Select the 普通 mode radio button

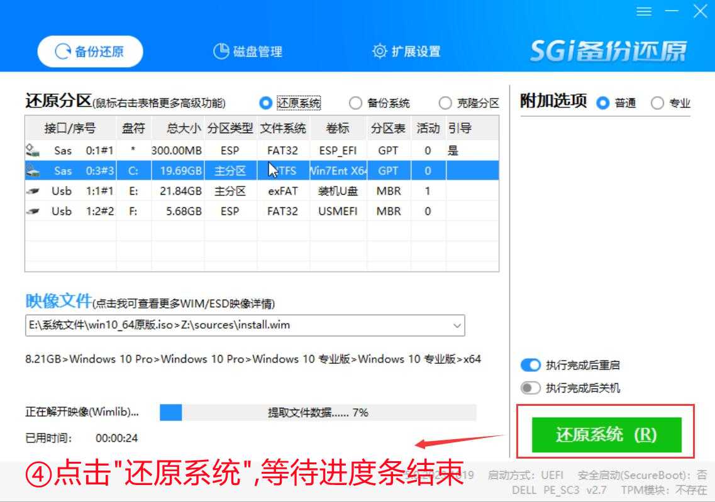click(x=603, y=103)
